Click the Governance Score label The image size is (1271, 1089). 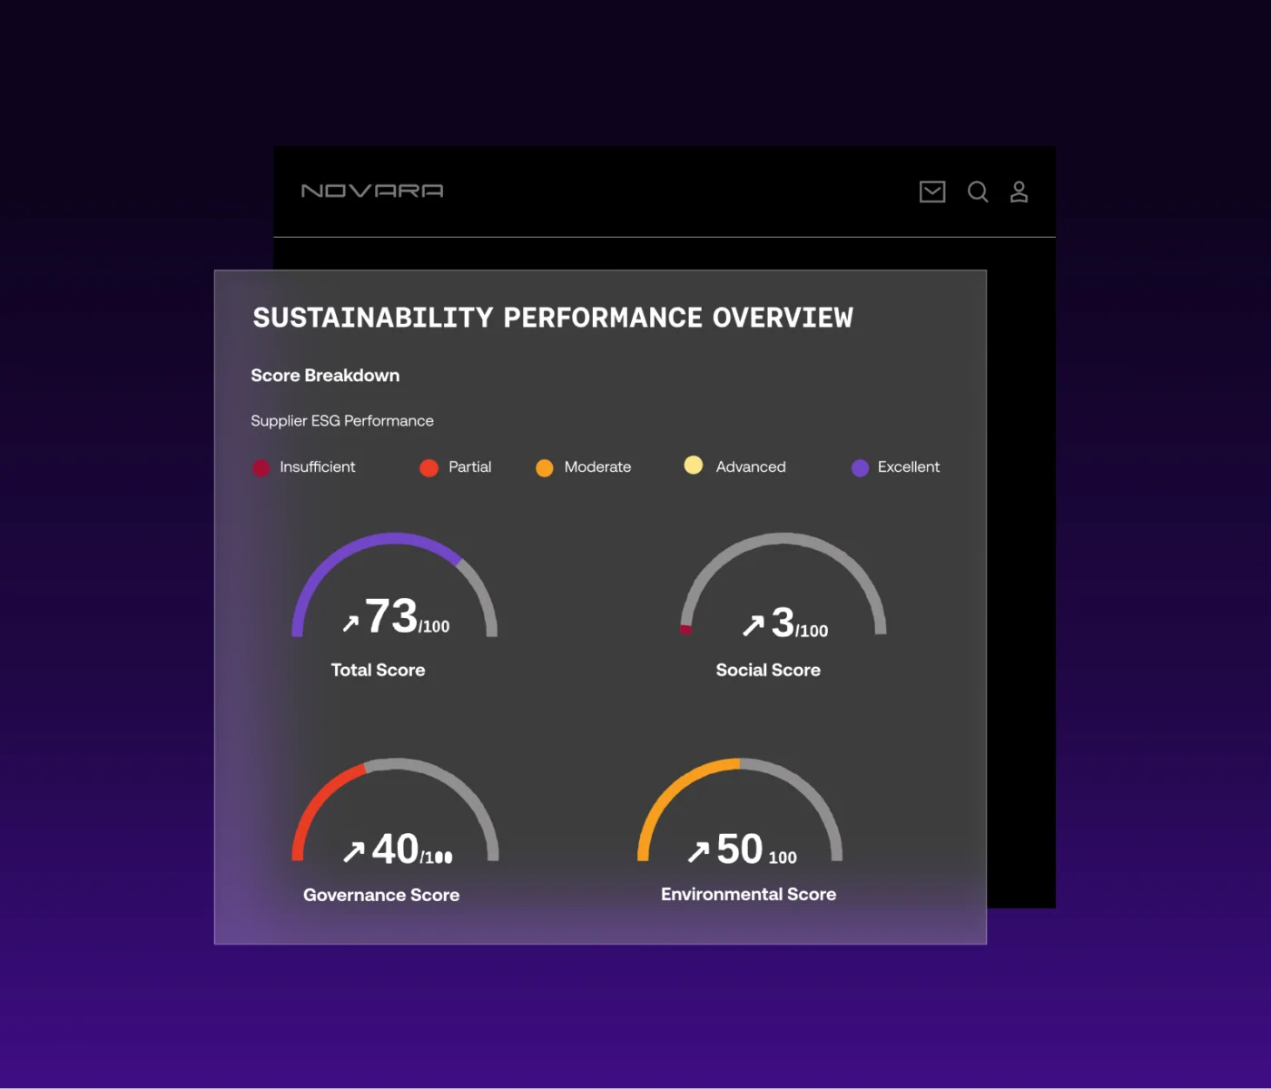point(381,895)
